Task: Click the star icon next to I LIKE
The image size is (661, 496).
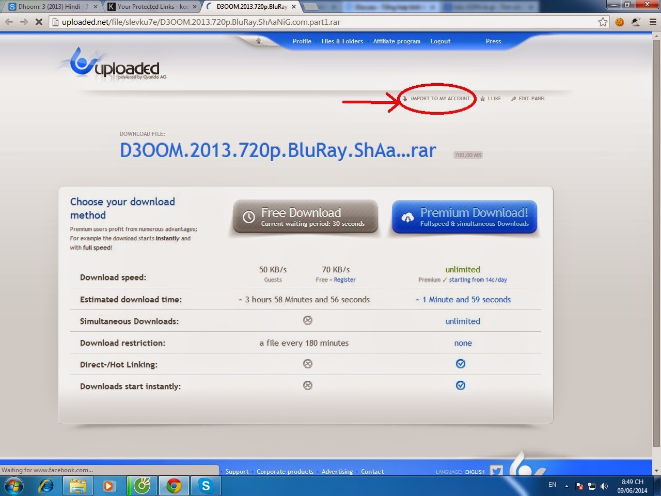Action: [482, 99]
